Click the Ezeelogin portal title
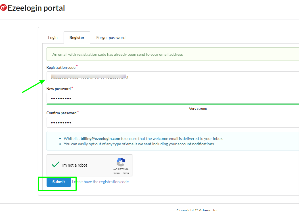This screenshot has height=211, width=299. point(36,8)
